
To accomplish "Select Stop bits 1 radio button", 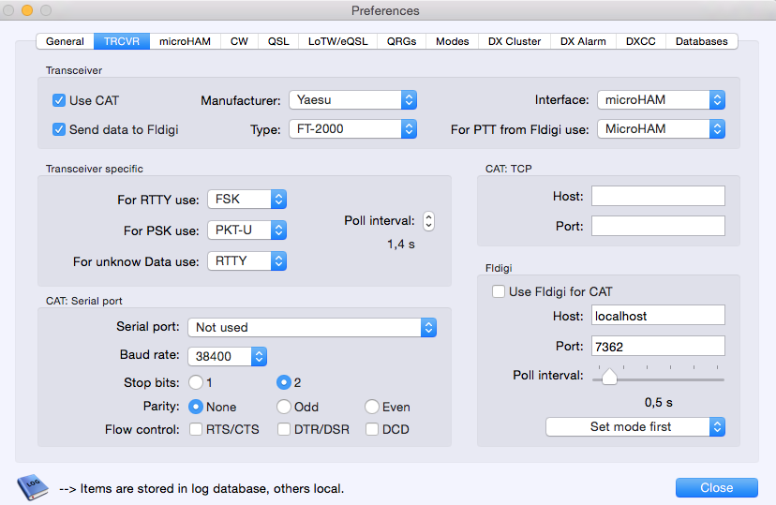I will (x=196, y=382).
